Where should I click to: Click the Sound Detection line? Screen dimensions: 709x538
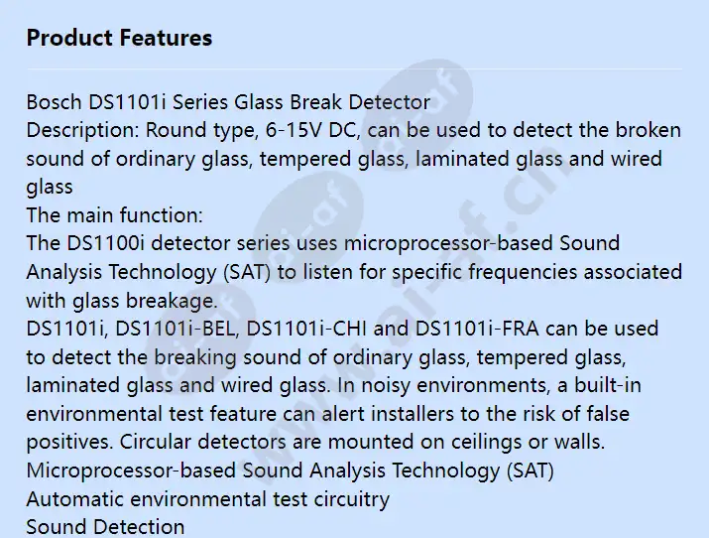tap(105, 527)
